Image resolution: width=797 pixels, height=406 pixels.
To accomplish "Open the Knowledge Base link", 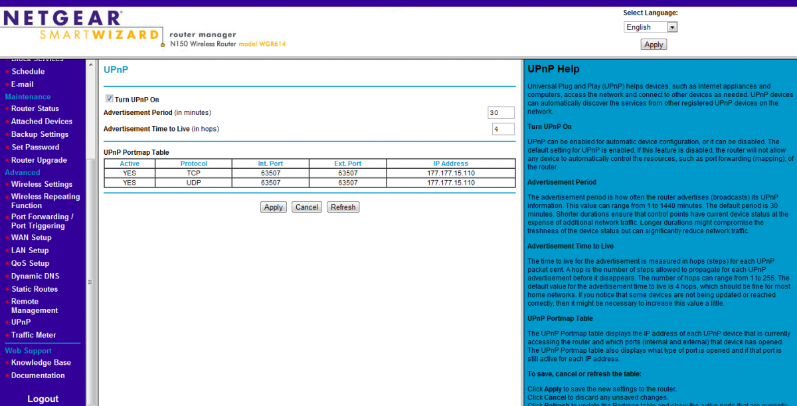I will 41,363.
